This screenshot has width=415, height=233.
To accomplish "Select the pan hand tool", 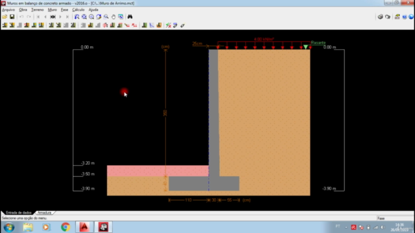I will tap(113, 17).
